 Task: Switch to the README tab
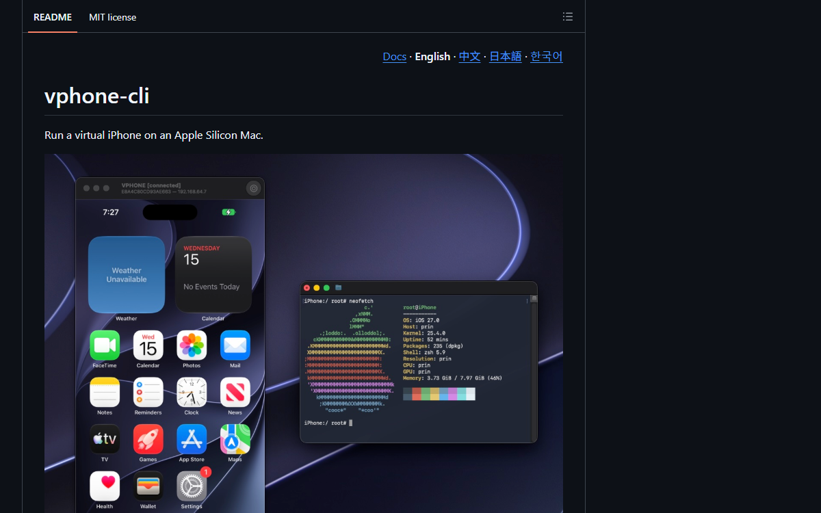coord(53,17)
